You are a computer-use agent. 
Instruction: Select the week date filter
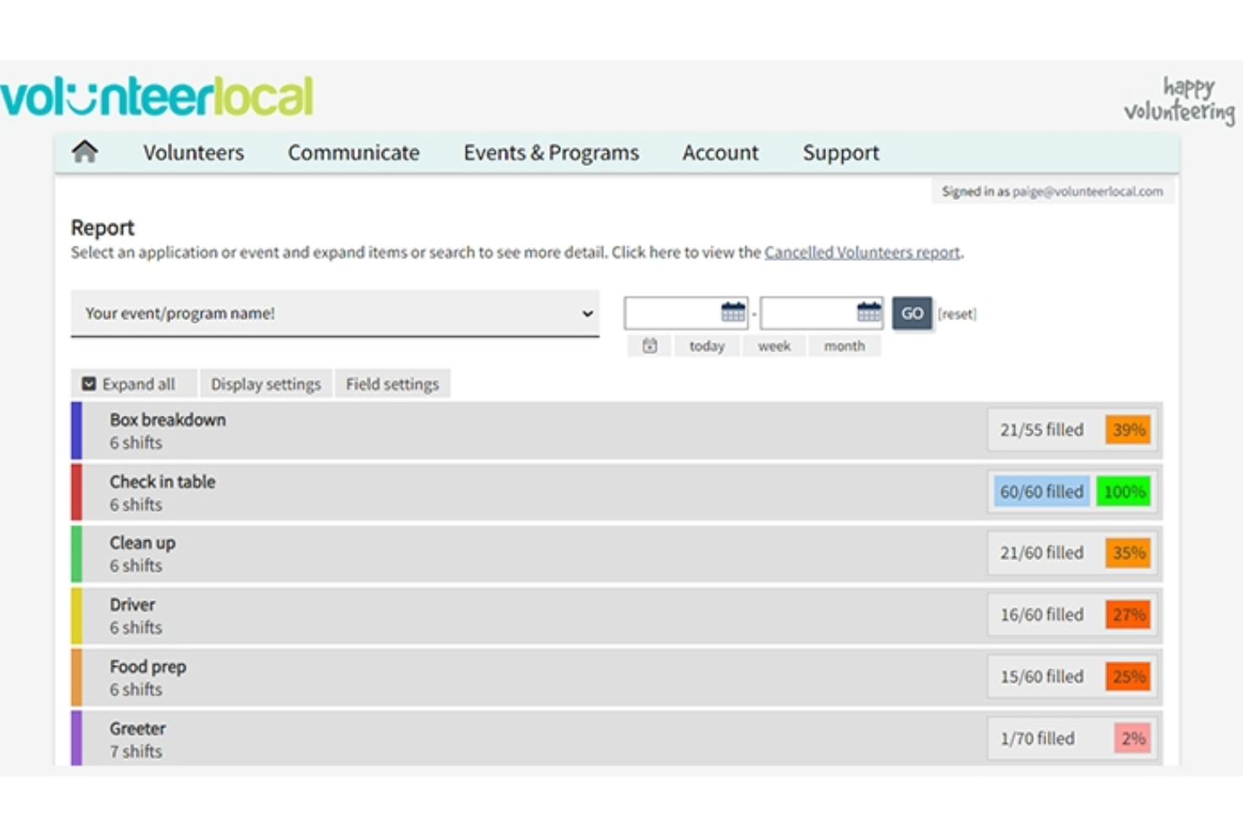774,345
